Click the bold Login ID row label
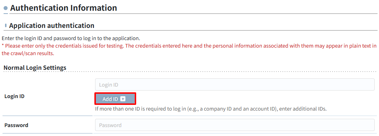The image size is (379, 136). point(14,96)
